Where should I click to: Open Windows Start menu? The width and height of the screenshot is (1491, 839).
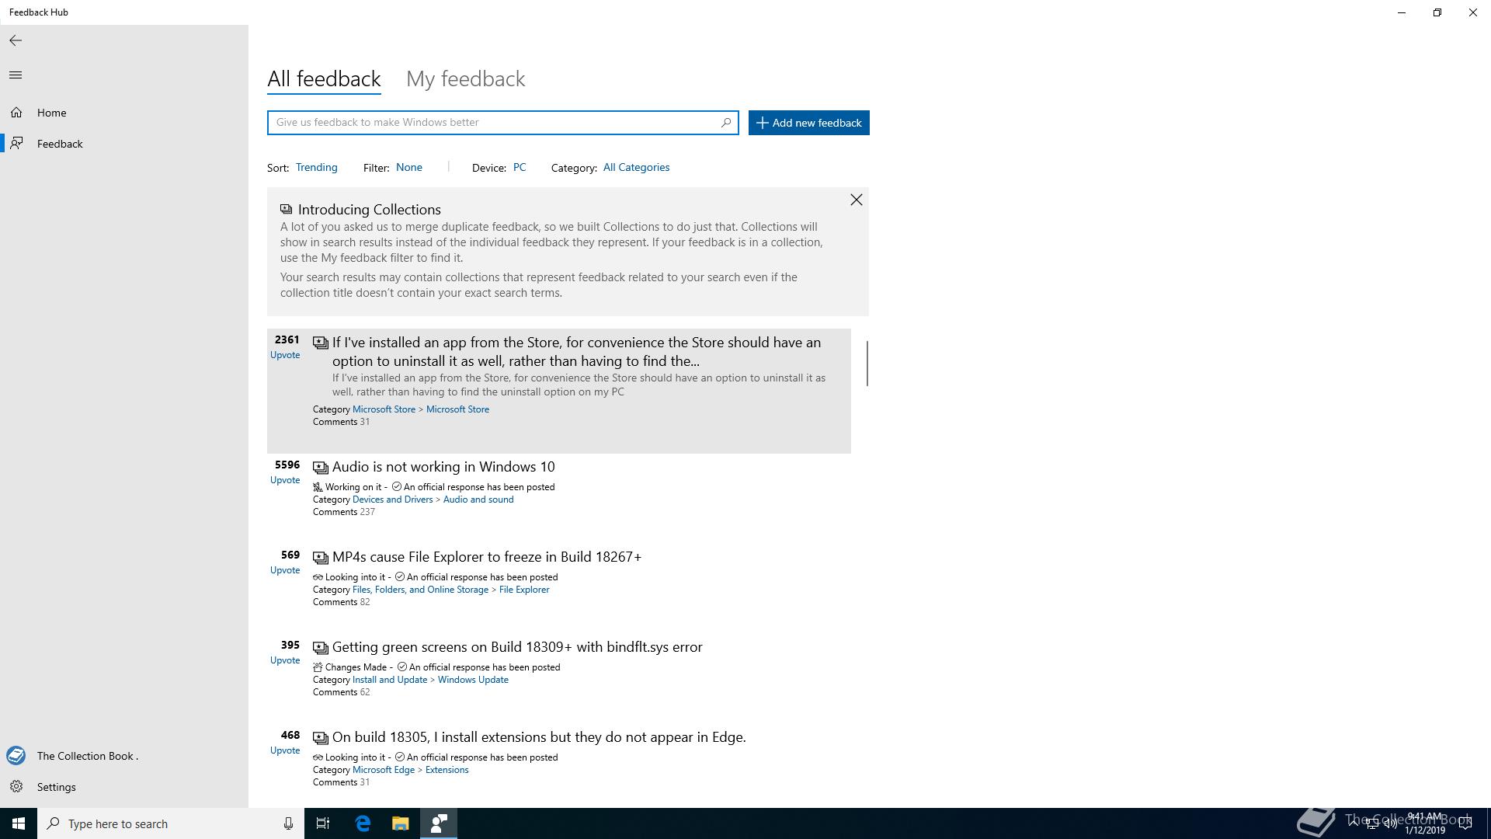click(x=19, y=823)
